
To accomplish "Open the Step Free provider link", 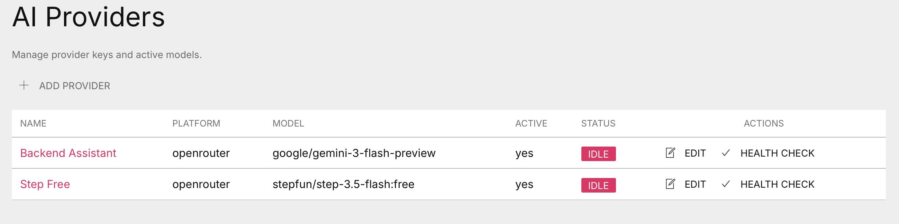I will (x=45, y=184).
